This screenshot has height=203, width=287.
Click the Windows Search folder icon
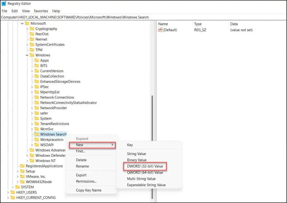click(37, 134)
